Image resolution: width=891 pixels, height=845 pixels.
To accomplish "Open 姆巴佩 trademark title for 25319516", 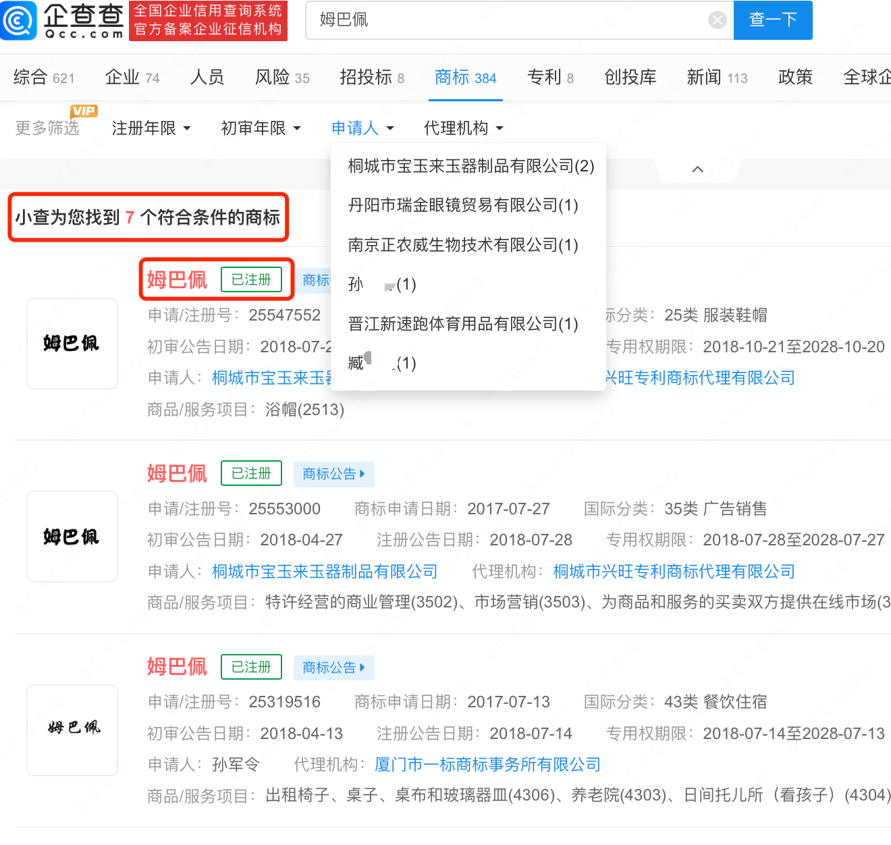I will [x=177, y=667].
